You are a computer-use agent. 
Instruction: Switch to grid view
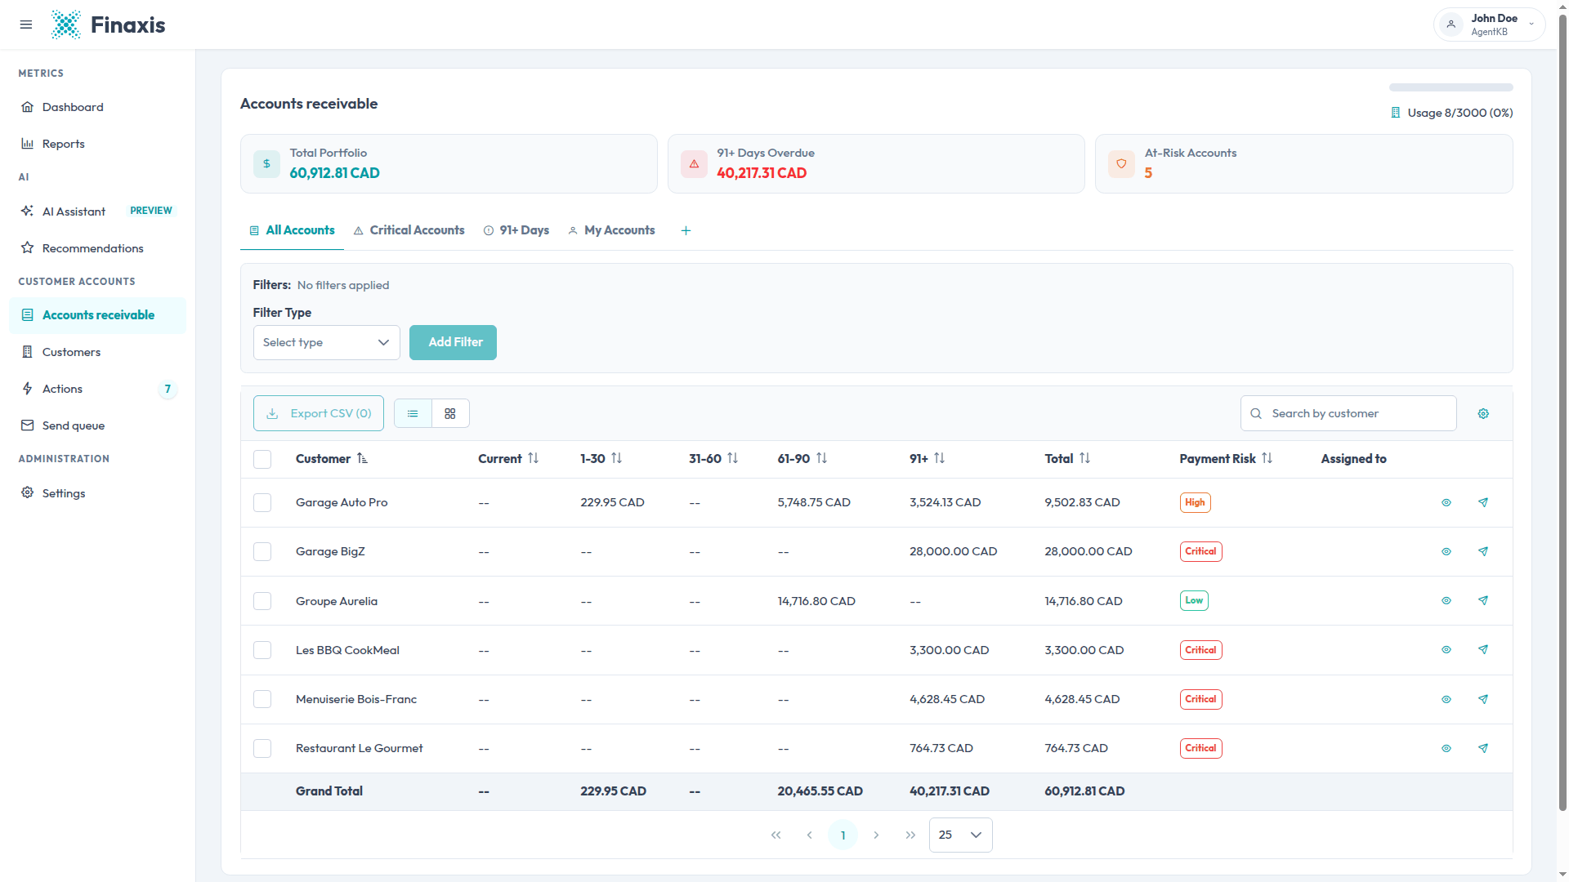tap(450, 414)
